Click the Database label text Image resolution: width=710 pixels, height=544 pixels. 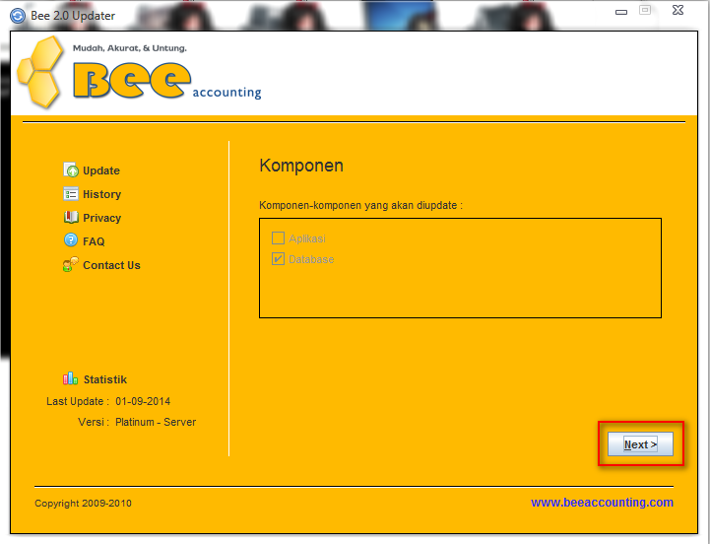click(311, 259)
